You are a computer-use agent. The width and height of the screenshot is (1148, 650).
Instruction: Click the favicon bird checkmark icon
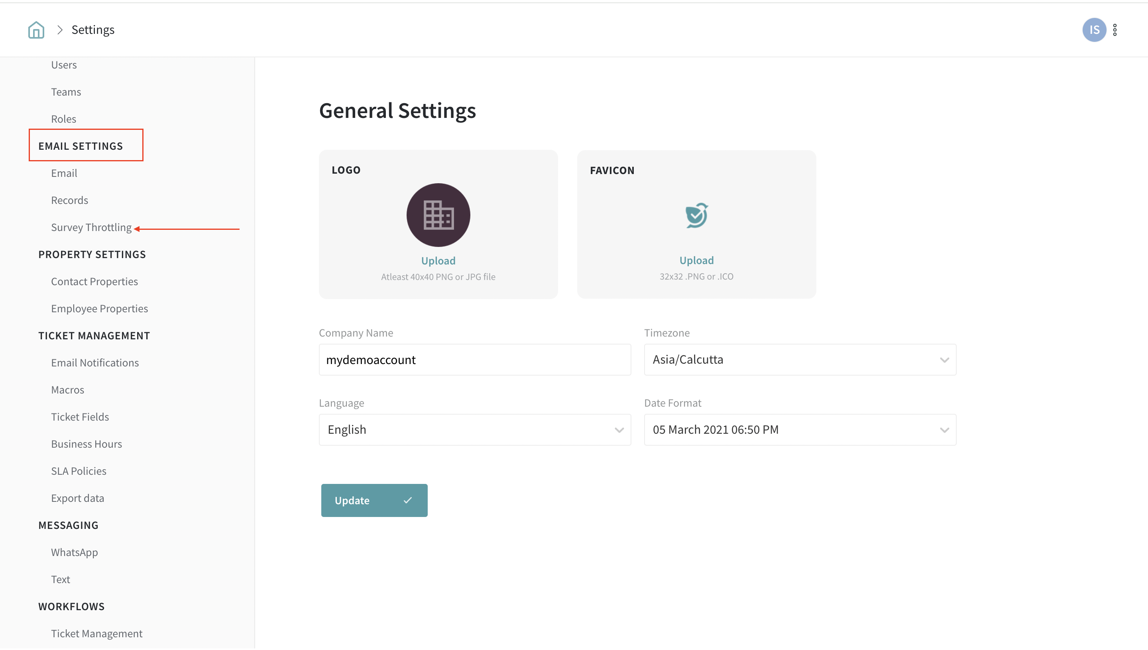(696, 215)
